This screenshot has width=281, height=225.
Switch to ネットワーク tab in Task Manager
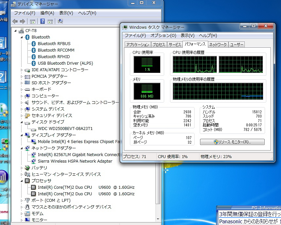pos(218,44)
